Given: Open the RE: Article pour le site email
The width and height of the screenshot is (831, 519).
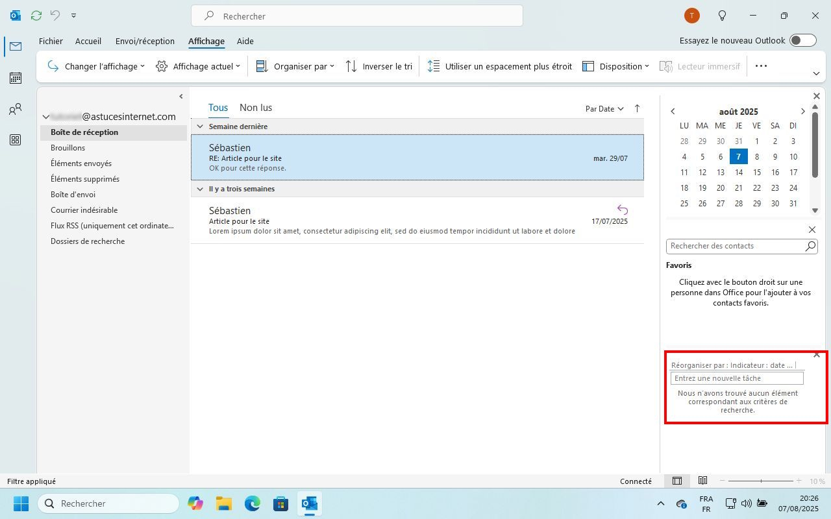Looking at the screenshot, I should [417, 158].
